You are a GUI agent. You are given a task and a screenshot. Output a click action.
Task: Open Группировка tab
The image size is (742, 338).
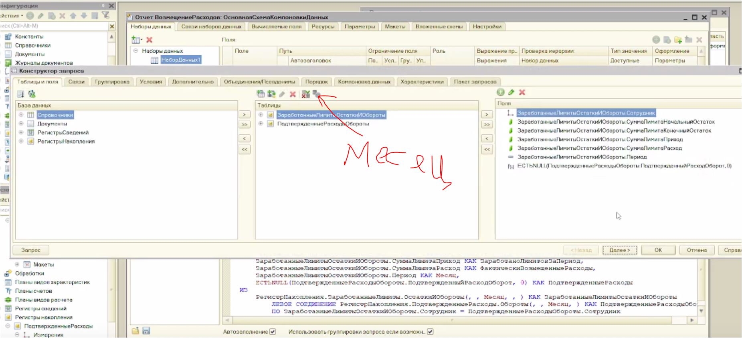click(112, 82)
